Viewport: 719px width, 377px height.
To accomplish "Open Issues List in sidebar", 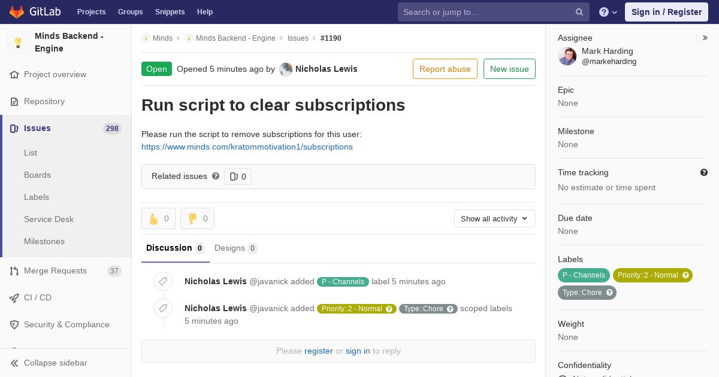I will coord(31,153).
